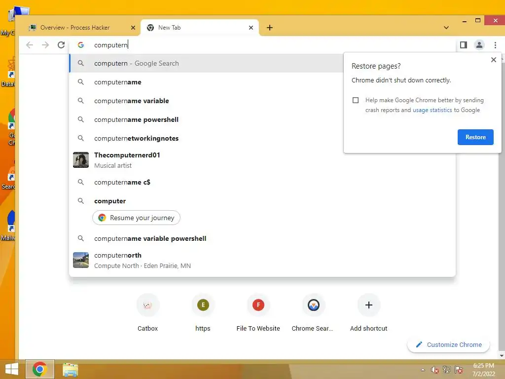505x379 pixels.
Task: Click the network tray icon
Action: tap(447, 370)
